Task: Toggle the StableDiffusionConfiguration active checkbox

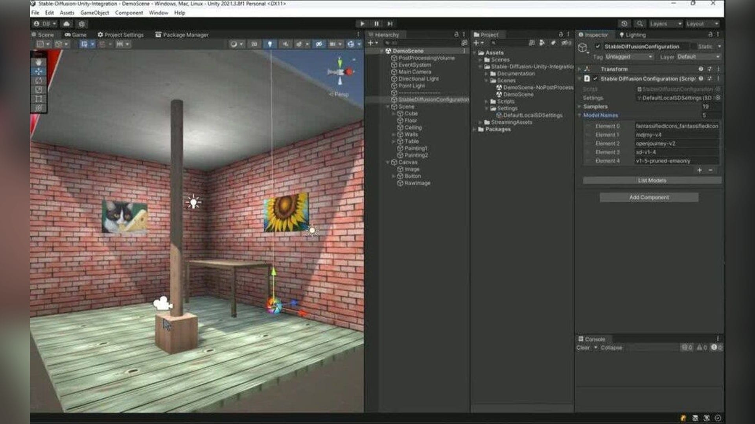Action: [x=598, y=47]
